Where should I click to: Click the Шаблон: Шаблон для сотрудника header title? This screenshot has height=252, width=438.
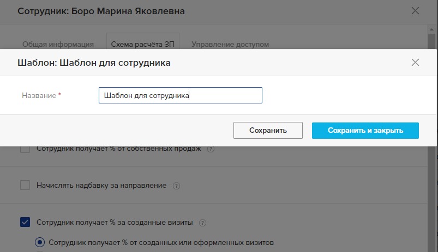[94, 63]
